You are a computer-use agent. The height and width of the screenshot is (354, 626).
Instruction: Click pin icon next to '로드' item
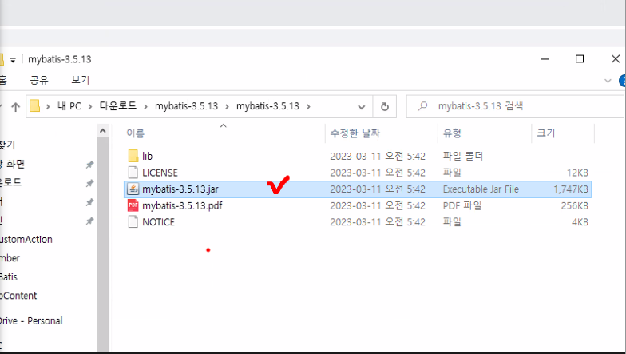click(x=89, y=183)
